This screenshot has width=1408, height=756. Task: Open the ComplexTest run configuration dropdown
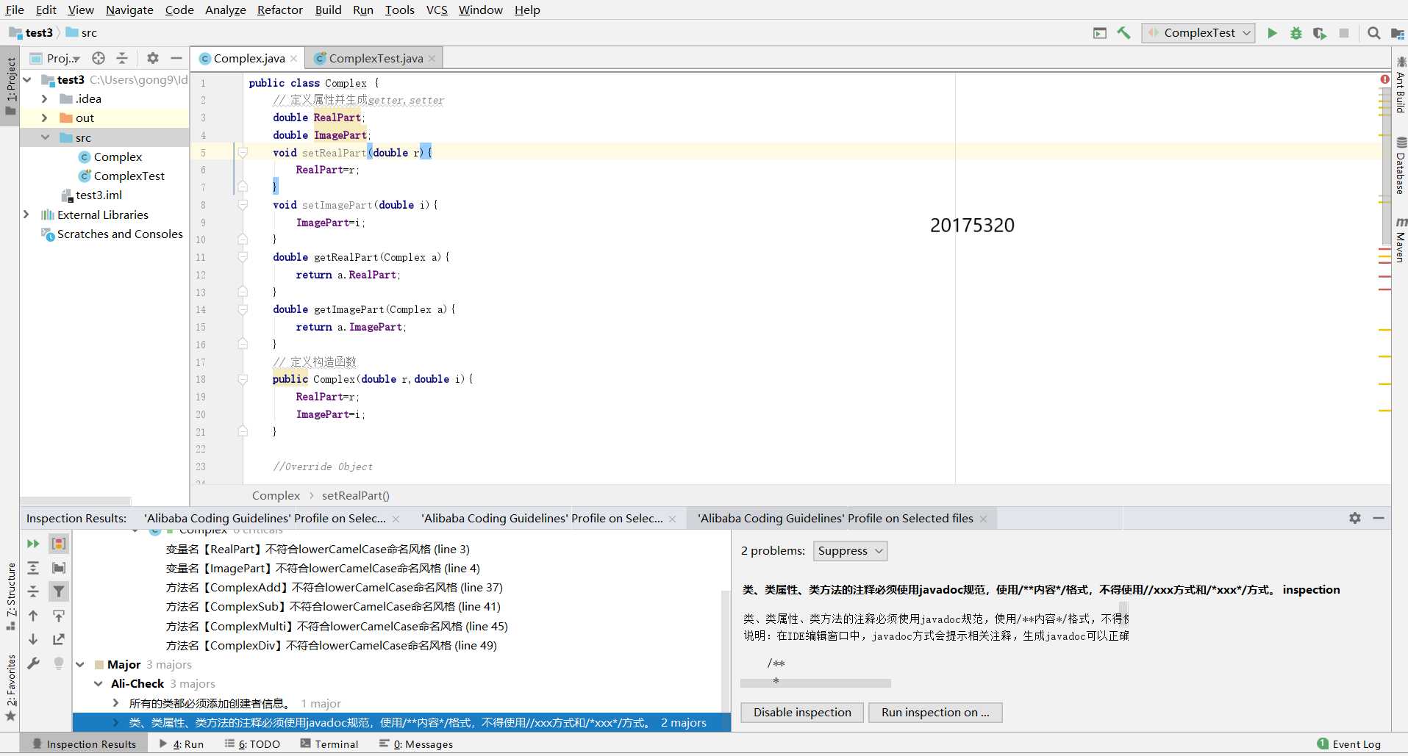click(x=1198, y=33)
